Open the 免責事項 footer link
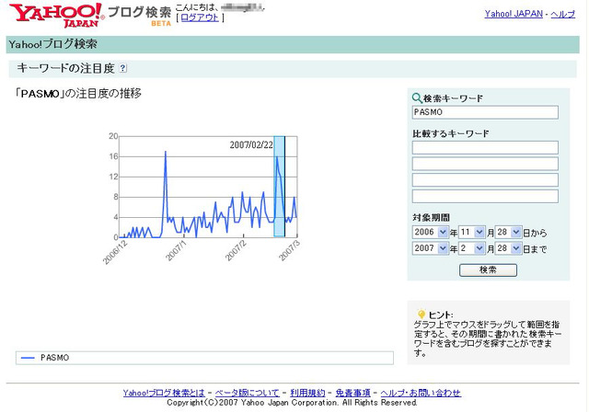Screen dimensions: 589x412 coord(352,393)
